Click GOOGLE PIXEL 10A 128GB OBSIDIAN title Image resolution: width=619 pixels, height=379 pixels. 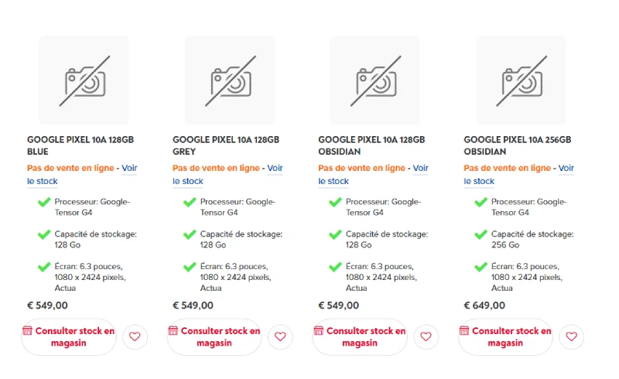(x=371, y=145)
